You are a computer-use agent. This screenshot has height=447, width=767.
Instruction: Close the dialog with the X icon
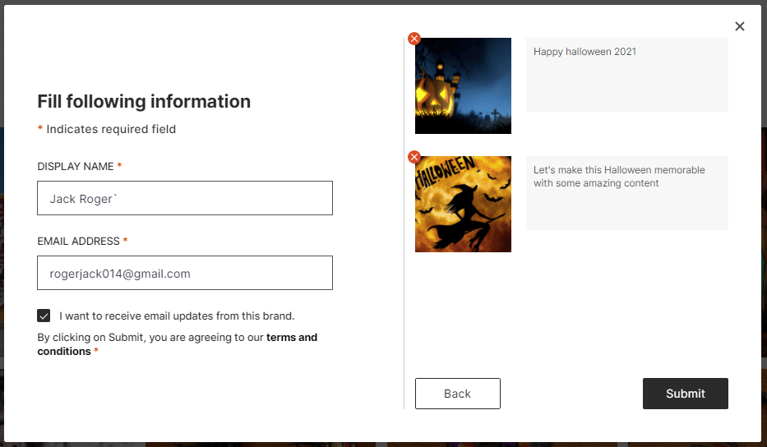coord(739,26)
